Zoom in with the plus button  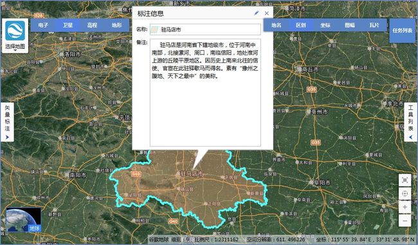(x=404, y=207)
